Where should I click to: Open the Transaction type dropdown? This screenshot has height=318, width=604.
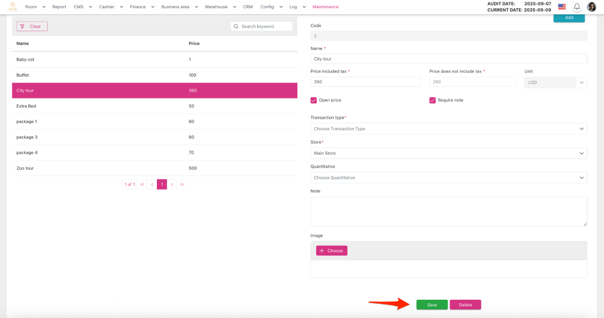448,128
